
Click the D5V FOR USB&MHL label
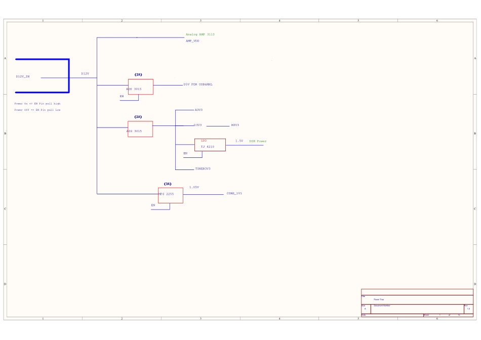point(198,84)
